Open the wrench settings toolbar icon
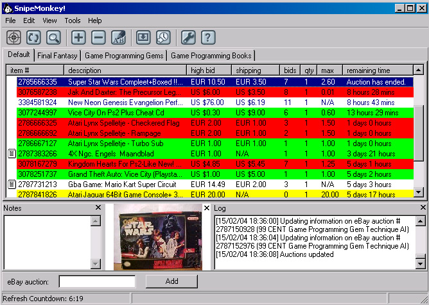This screenshot has width=429, height=305. [x=188, y=37]
